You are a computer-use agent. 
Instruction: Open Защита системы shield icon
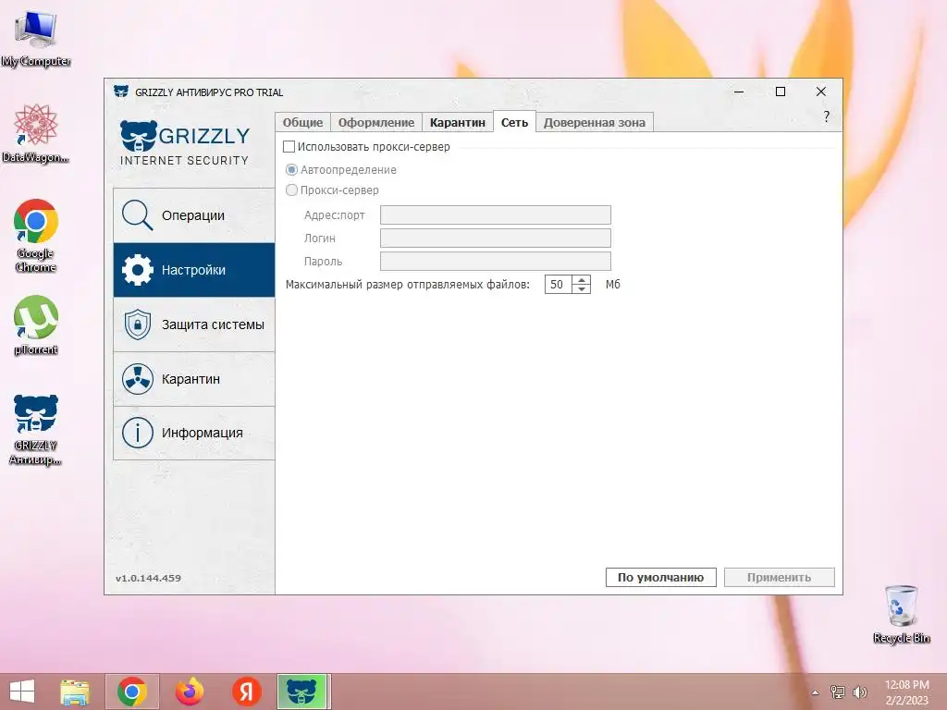(x=138, y=324)
